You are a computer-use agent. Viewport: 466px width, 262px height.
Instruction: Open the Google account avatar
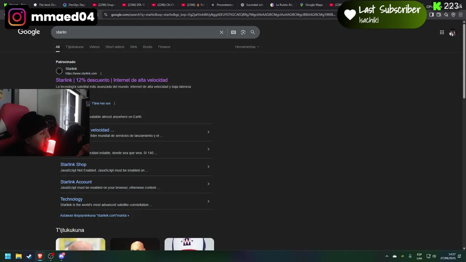[x=452, y=32]
